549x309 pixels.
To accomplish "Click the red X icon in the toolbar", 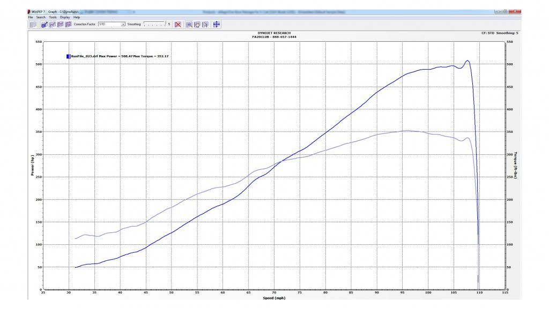I will [x=178, y=24].
